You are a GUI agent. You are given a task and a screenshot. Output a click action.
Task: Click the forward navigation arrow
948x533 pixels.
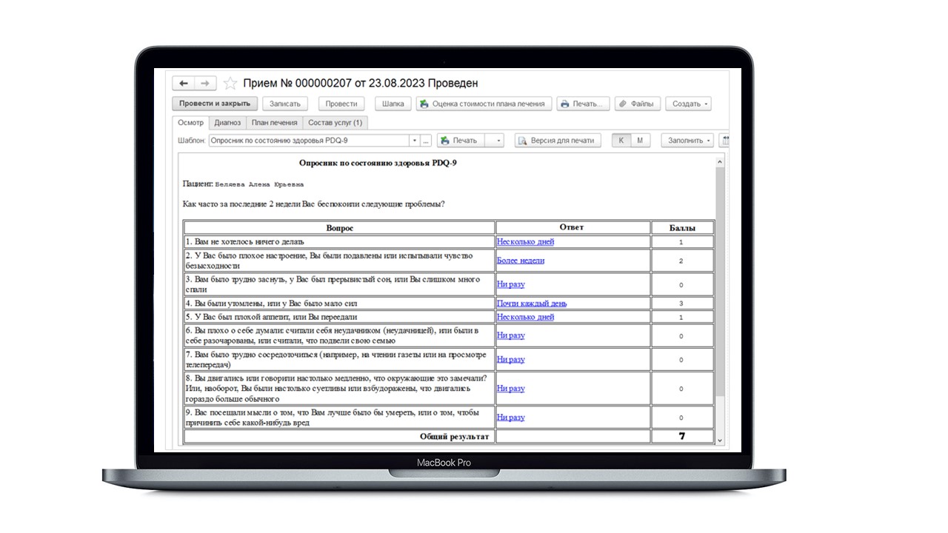coord(206,84)
